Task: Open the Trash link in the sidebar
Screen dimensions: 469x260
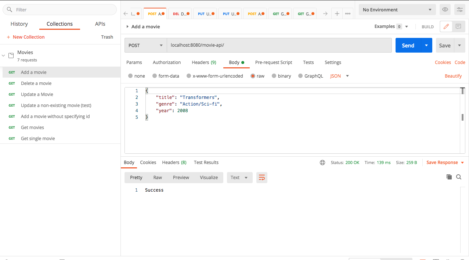Action: 107,37
